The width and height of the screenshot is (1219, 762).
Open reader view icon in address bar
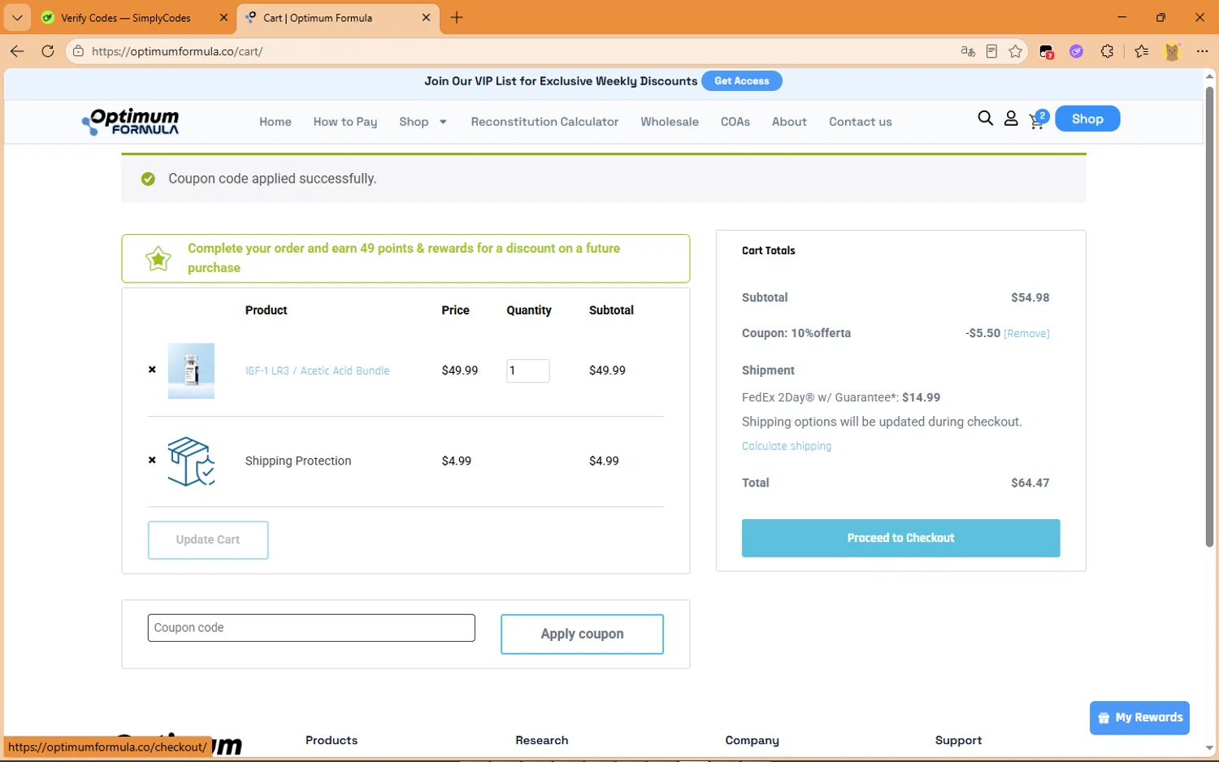coord(991,51)
